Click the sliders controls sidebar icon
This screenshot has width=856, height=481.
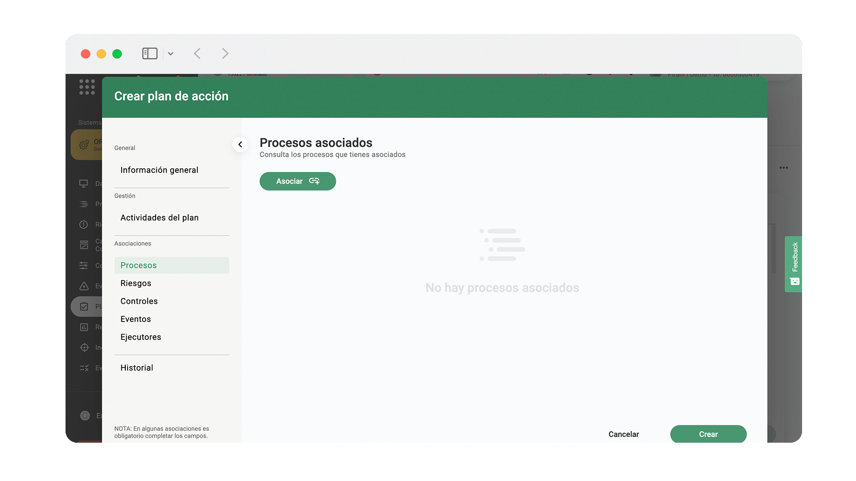[x=84, y=265]
